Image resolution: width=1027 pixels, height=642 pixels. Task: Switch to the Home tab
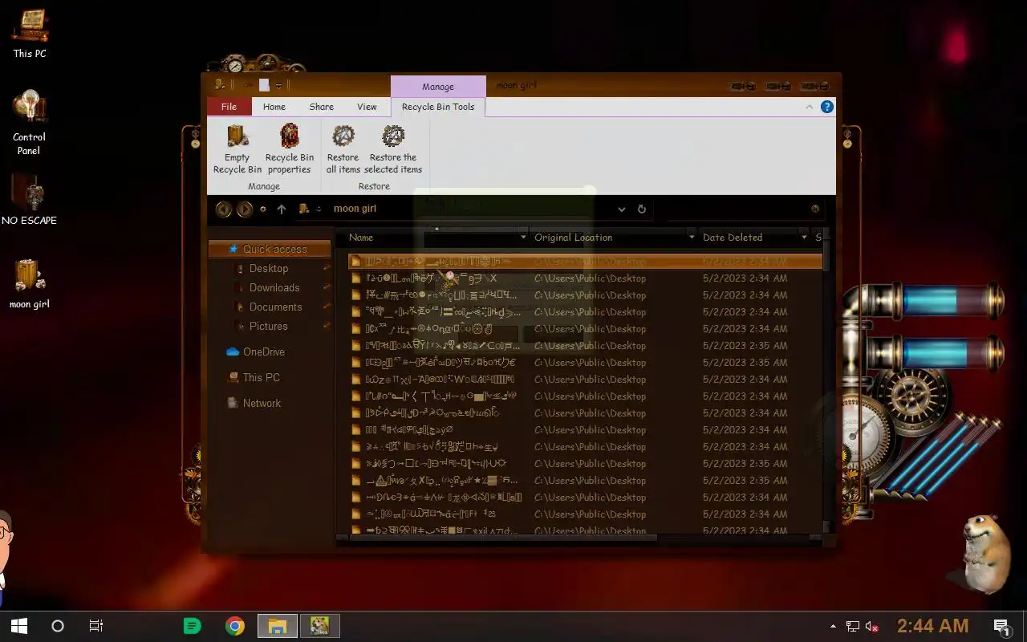[274, 107]
